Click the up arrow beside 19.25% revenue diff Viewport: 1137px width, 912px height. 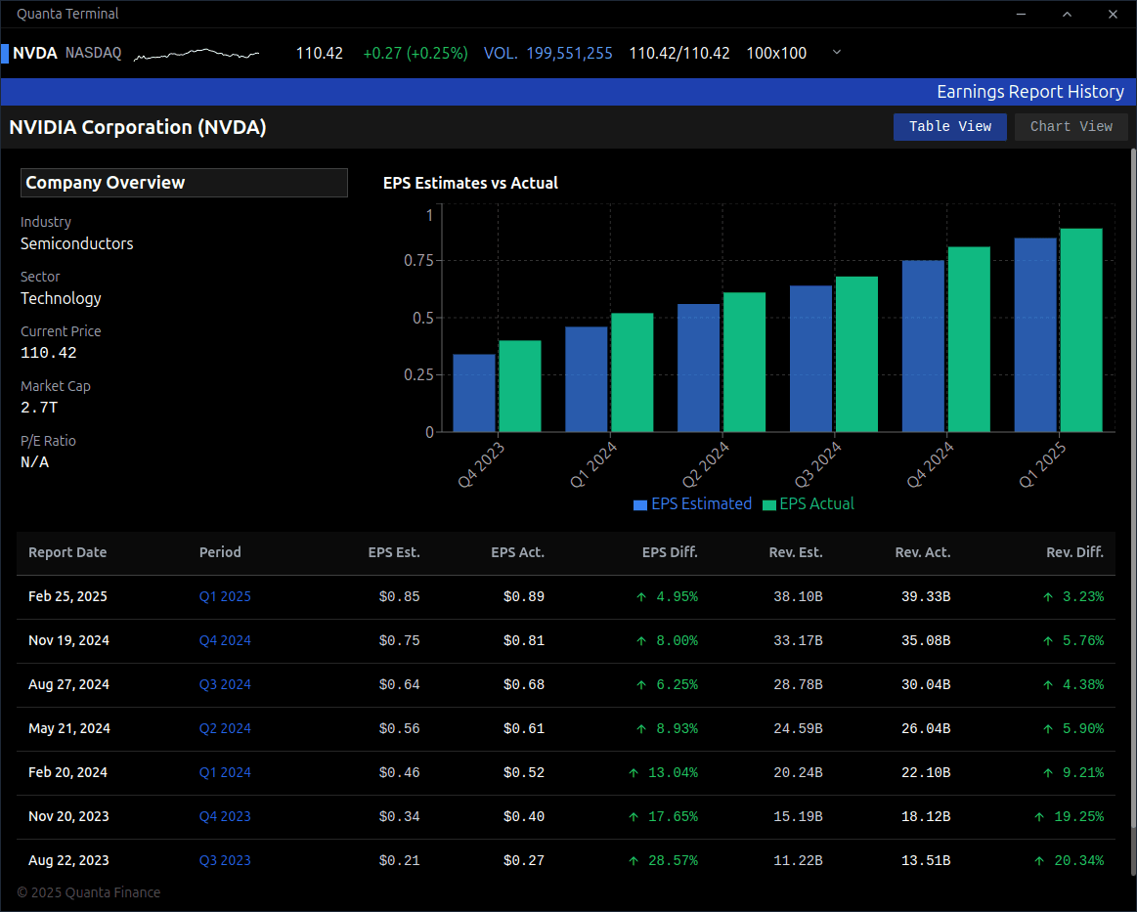click(x=1039, y=816)
